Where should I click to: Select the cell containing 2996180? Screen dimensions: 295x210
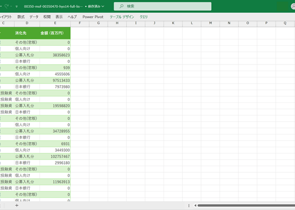[55, 163]
